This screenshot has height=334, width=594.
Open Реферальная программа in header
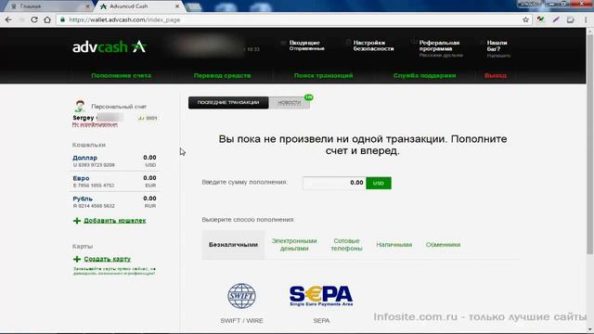(439, 45)
